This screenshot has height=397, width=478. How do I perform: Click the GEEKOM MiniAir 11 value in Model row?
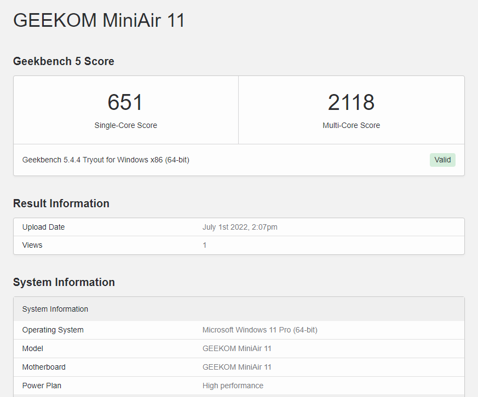pos(237,348)
